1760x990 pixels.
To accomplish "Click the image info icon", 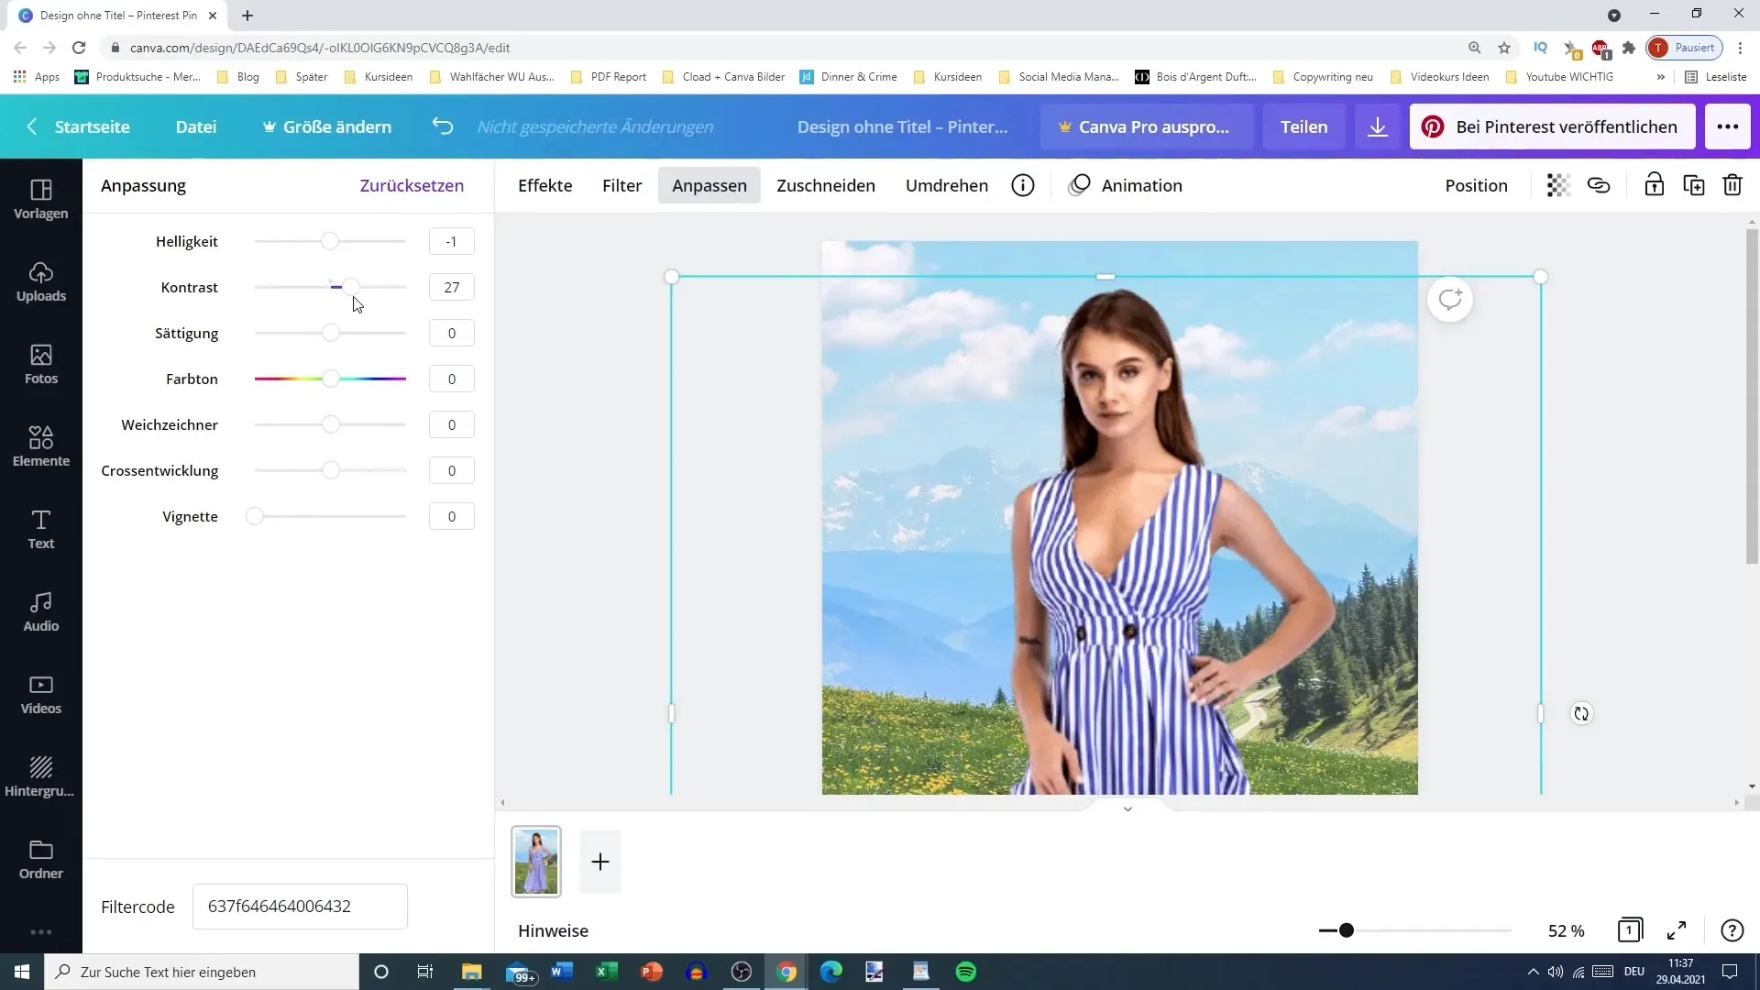I will (x=1023, y=185).
